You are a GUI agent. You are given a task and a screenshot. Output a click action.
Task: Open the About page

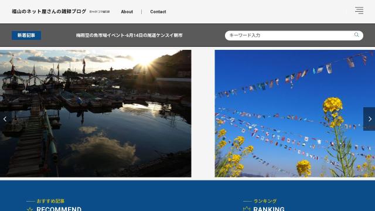point(127,12)
